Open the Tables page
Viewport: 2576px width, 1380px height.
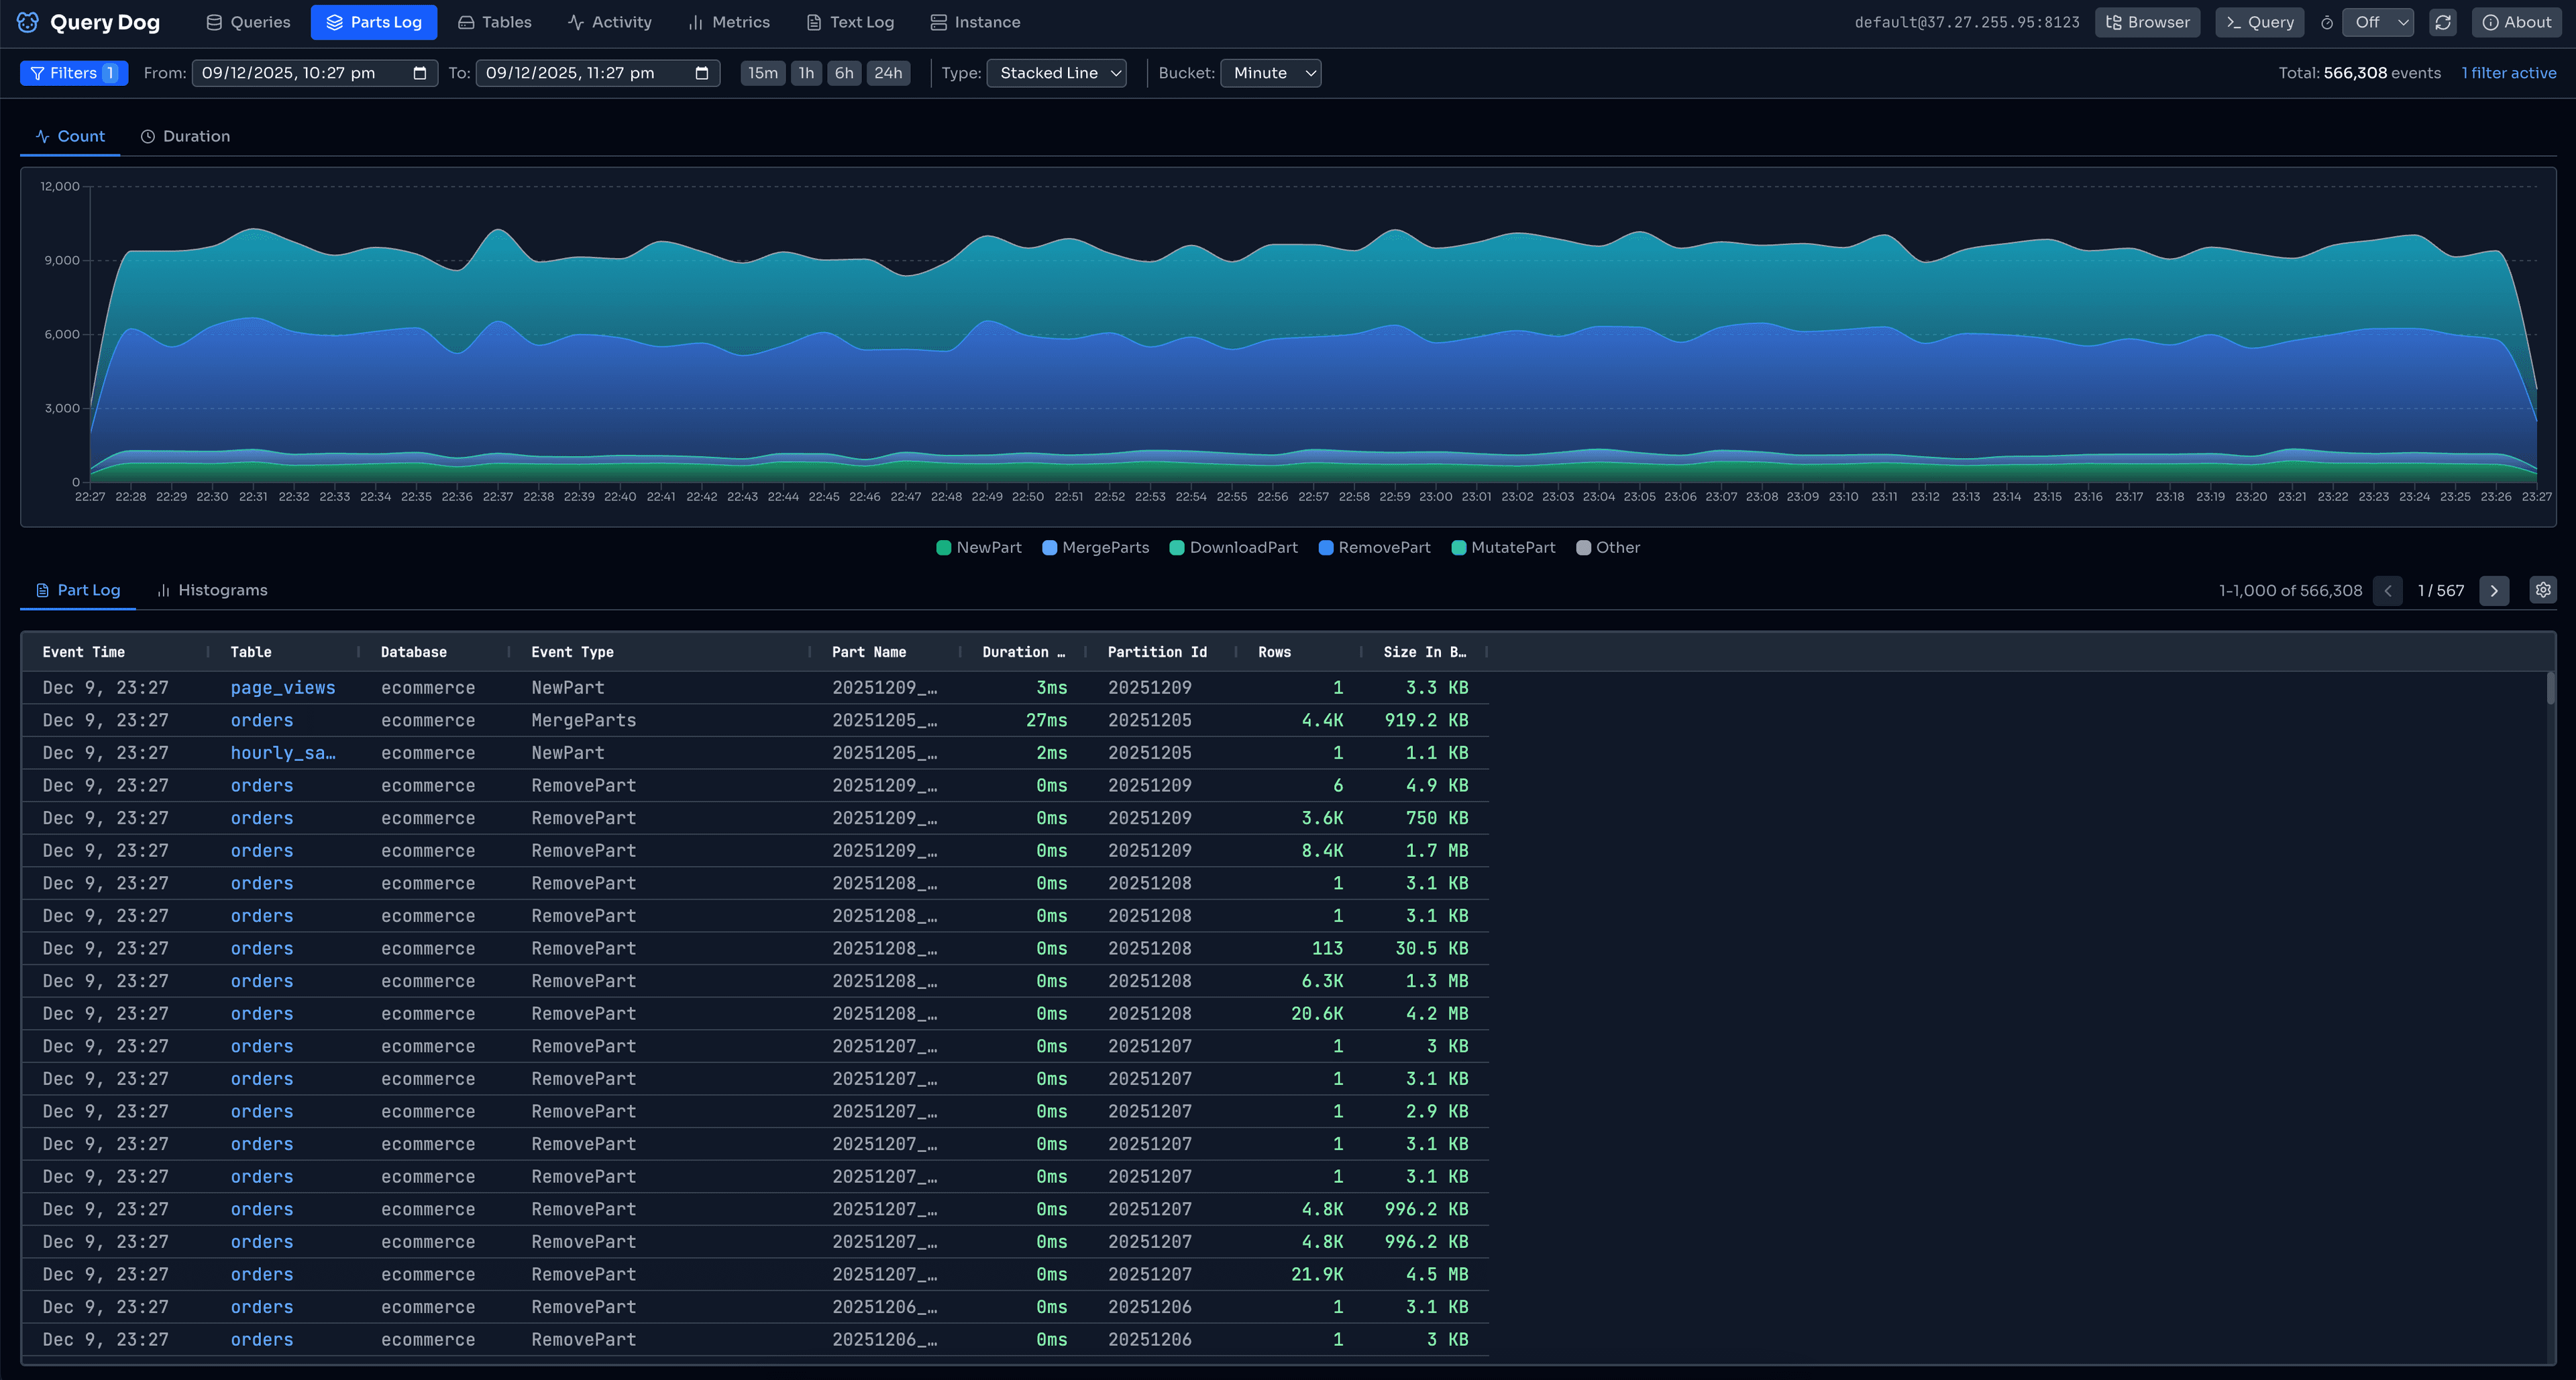tap(495, 22)
